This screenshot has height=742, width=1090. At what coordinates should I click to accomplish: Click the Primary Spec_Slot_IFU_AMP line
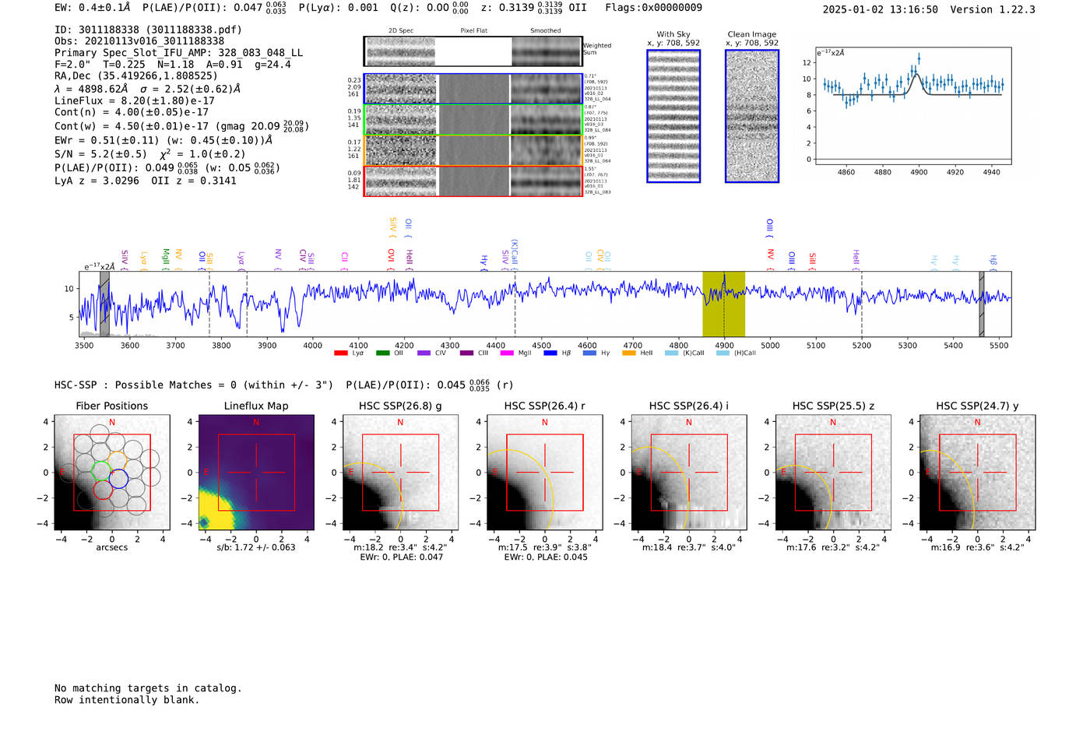(178, 53)
